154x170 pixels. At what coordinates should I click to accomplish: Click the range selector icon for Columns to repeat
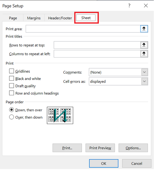[144, 54]
